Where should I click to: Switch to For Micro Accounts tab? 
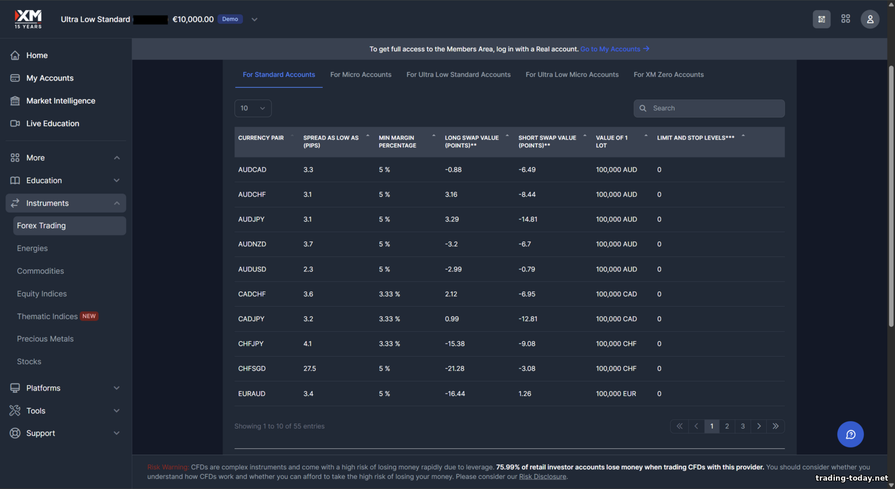(x=360, y=75)
